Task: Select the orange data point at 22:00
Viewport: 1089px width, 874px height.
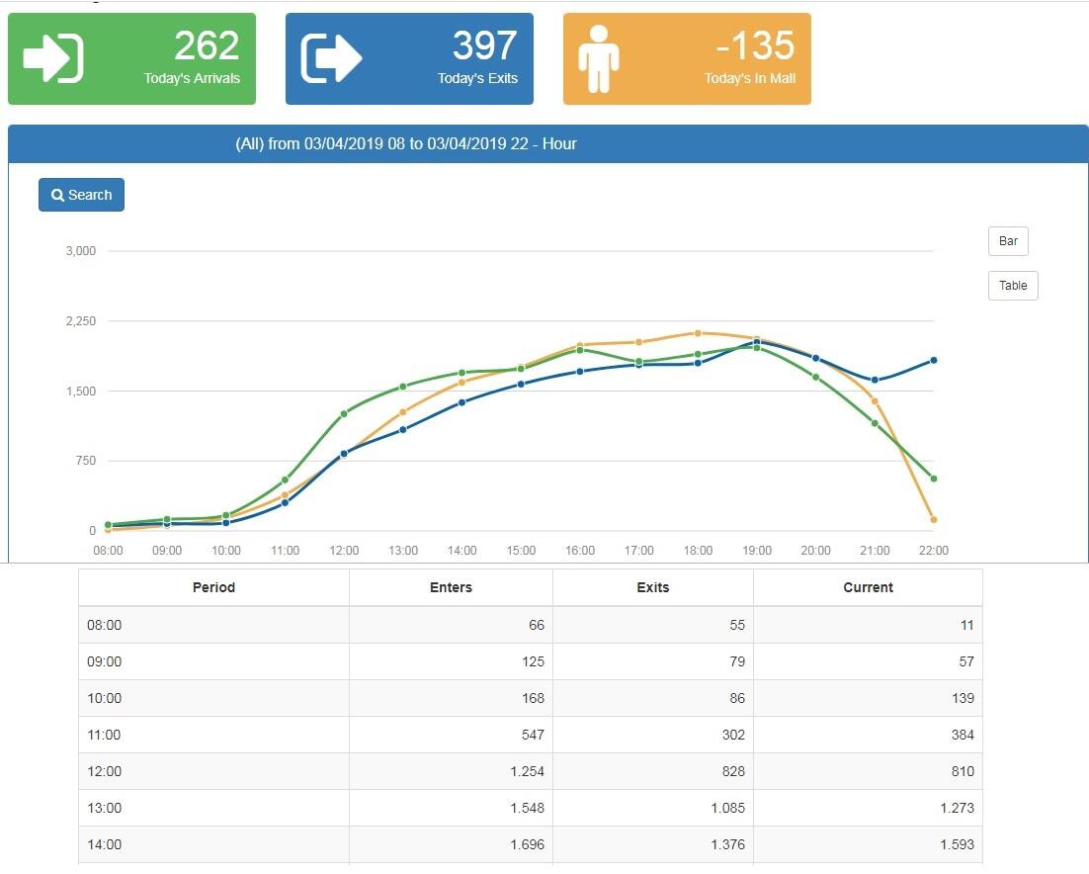Action: [934, 520]
